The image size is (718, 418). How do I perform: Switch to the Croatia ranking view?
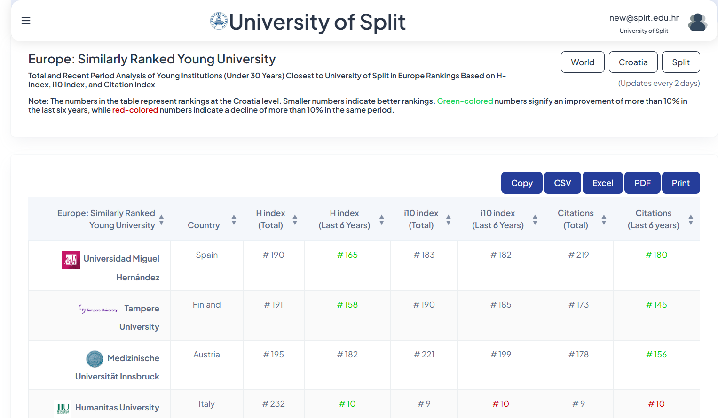coord(633,62)
